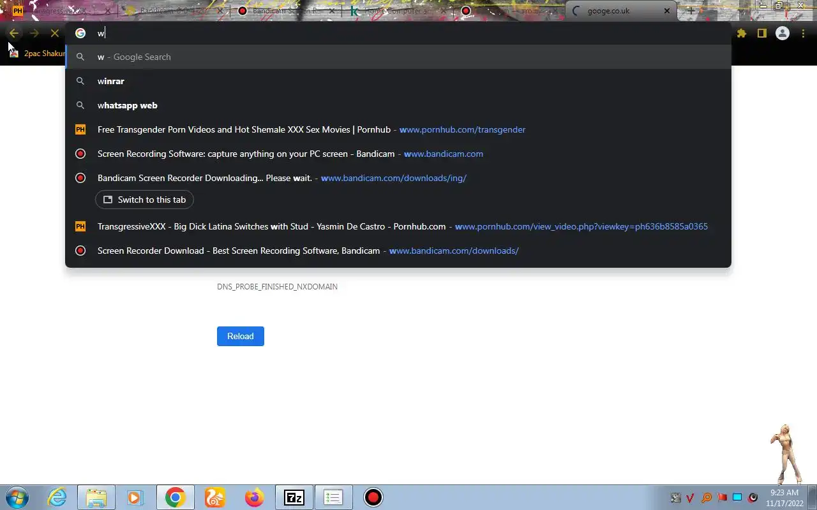Open the Chrome extensions puzzle icon
817x510 pixels.
pyautogui.click(x=741, y=33)
